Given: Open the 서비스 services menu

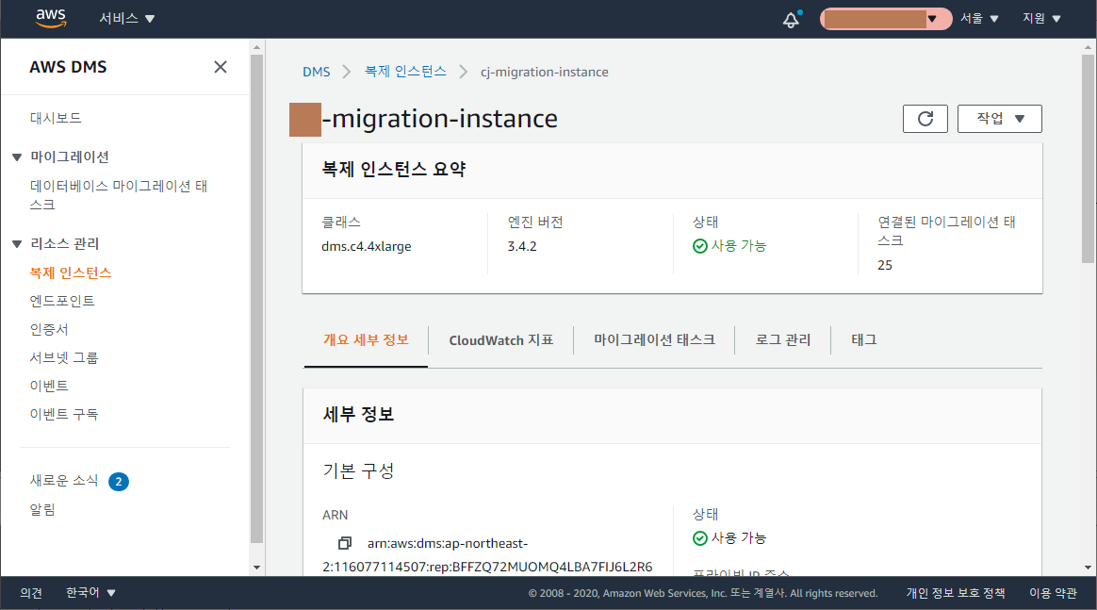Looking at the screenshot, I should 126,19.
